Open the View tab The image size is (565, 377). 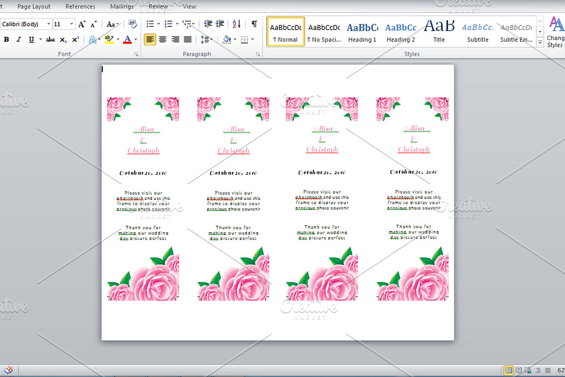click(189, 7)
